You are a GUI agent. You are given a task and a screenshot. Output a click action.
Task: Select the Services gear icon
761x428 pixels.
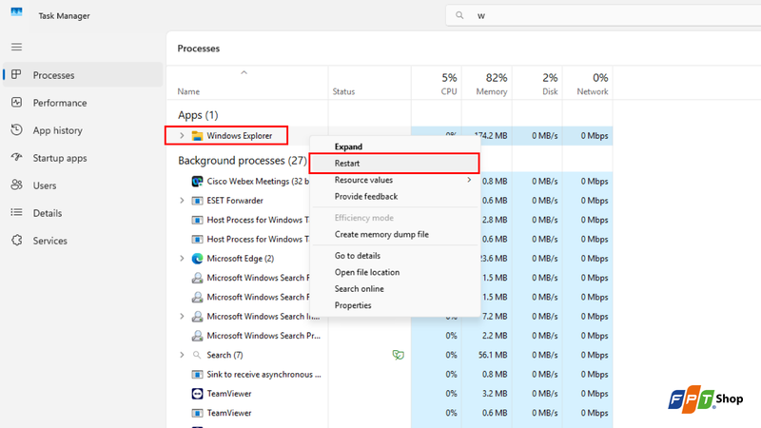point(16,241)
